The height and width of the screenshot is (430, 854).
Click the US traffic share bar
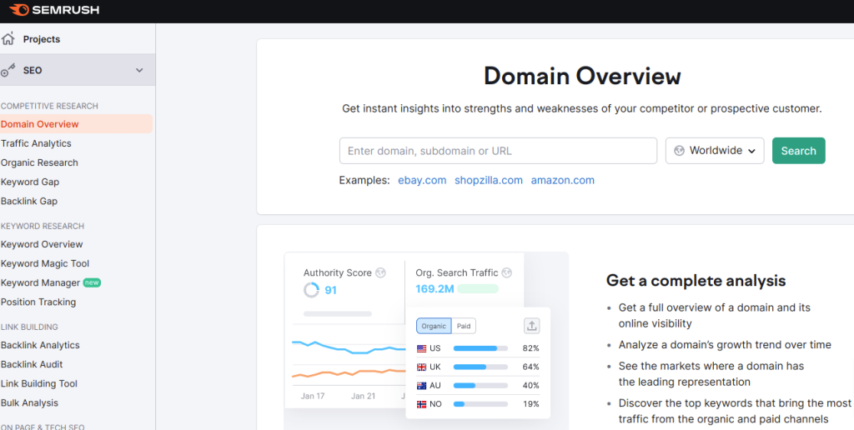point(480,348)
